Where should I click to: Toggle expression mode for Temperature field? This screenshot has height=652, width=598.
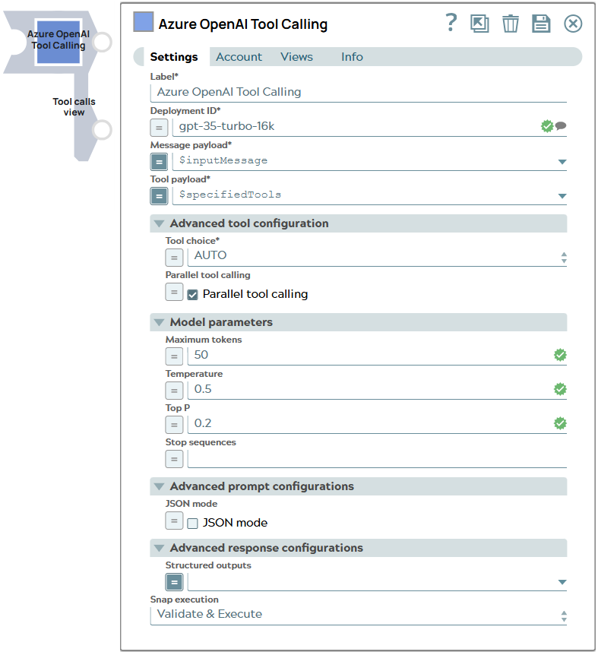tap(174, 390)
